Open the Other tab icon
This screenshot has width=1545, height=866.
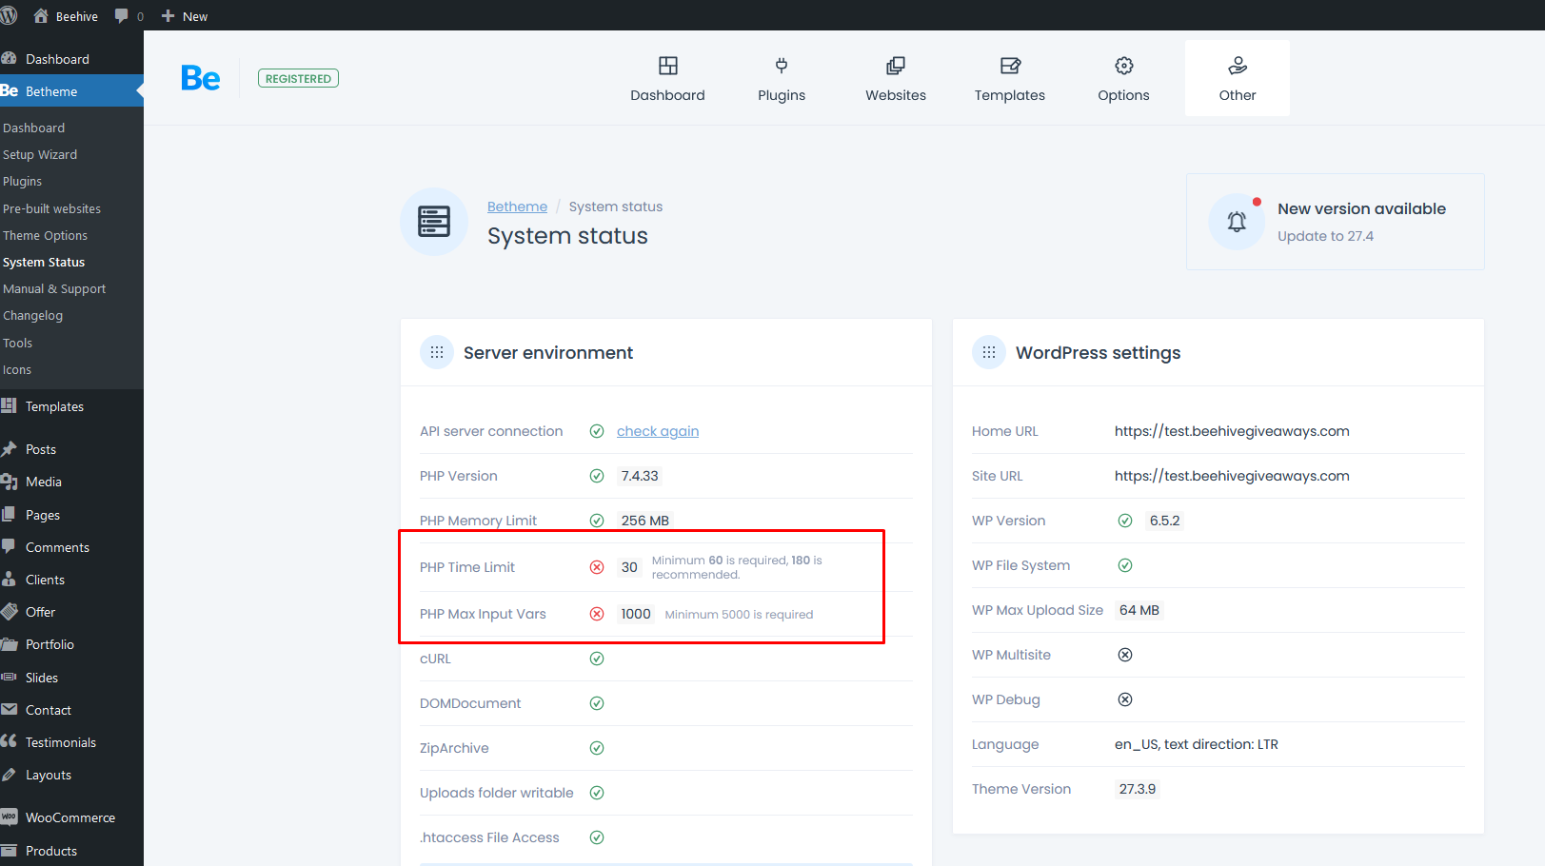coord(1238,66)
